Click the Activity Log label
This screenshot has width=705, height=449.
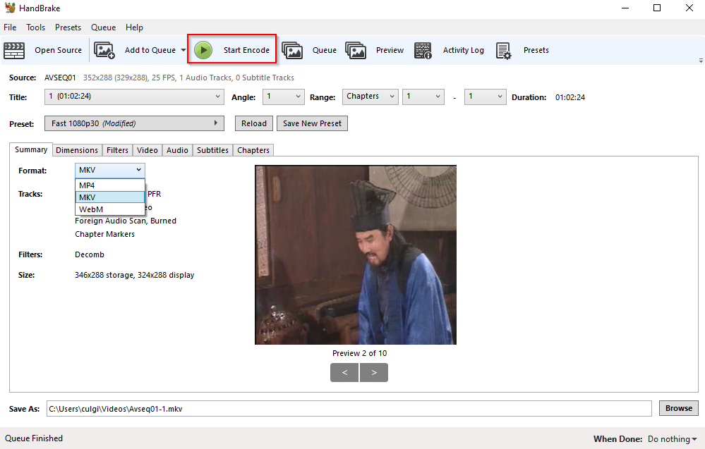[464, 50]
